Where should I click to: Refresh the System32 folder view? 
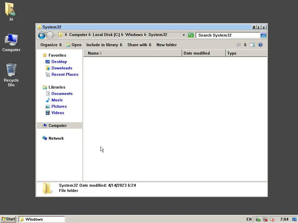(191, 35)
